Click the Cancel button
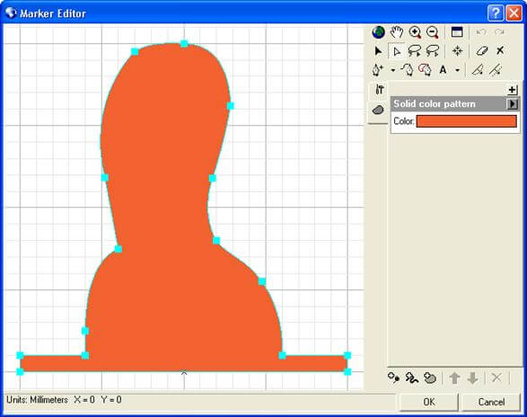This screenshot has height=417, width=527. coord(491,402)
